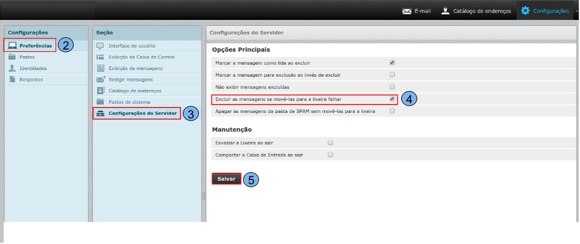The image size is (580, 244).
Task: Open Identidades person icon
Action: 12,68
